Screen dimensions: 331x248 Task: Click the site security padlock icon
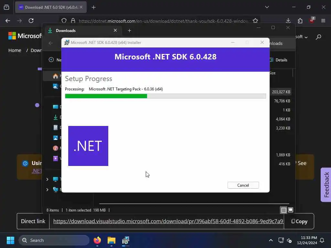[73, 21]
